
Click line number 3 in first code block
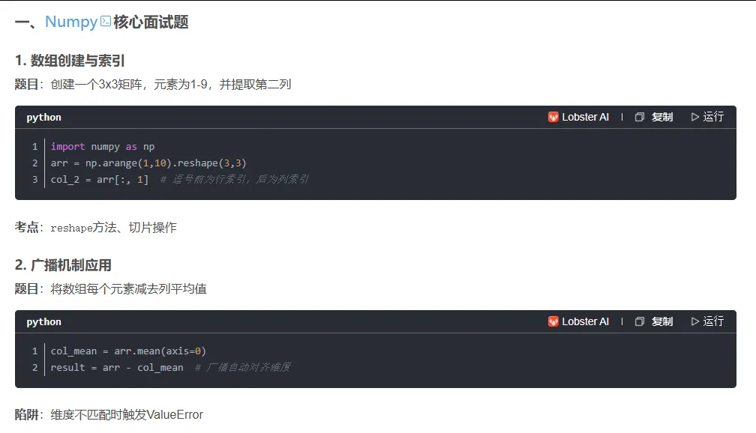point(34,179)
